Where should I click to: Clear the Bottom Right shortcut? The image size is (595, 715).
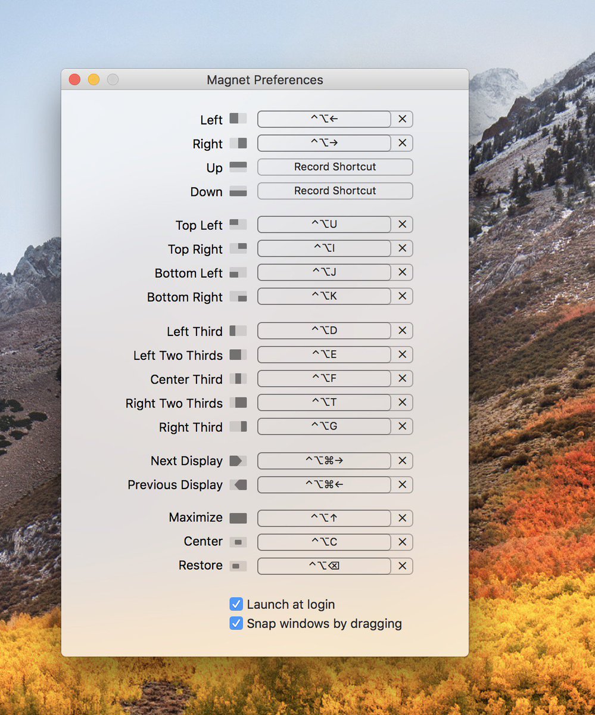(x=402, y=296)
